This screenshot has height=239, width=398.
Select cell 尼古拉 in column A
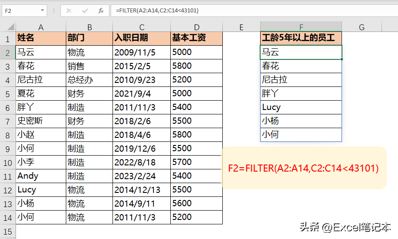coord(41,80)
